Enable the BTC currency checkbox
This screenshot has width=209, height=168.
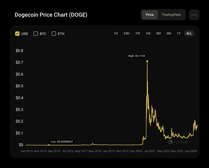click(36, 33)
